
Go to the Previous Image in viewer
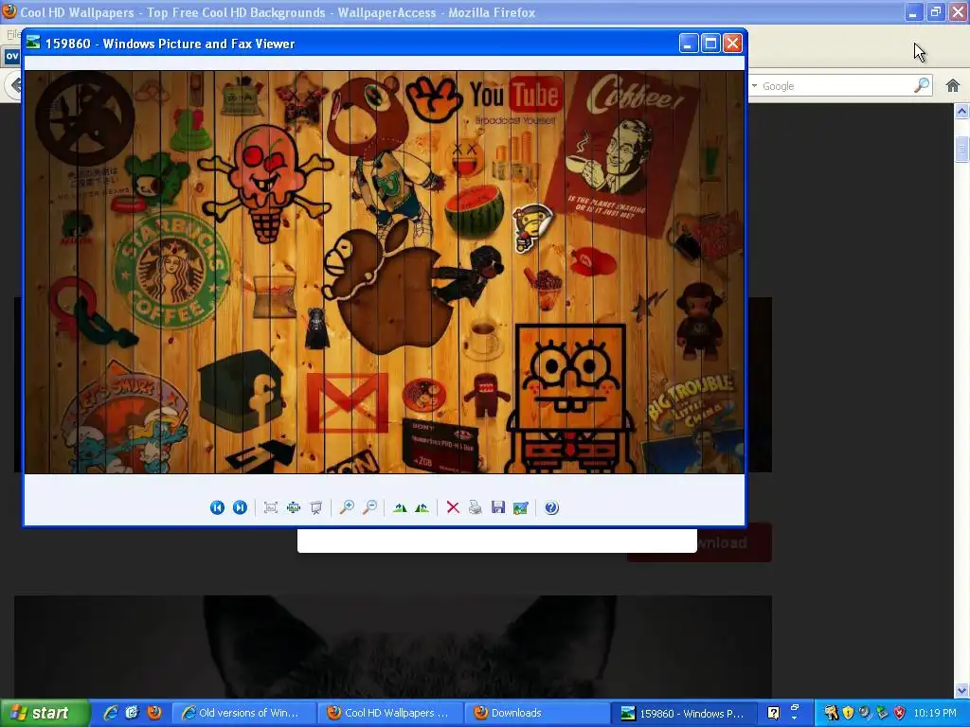tap(217, 507)
